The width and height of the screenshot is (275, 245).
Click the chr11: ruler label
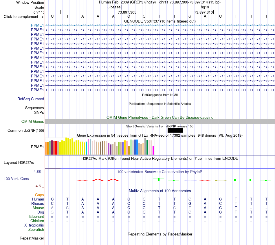pos(39,12)
